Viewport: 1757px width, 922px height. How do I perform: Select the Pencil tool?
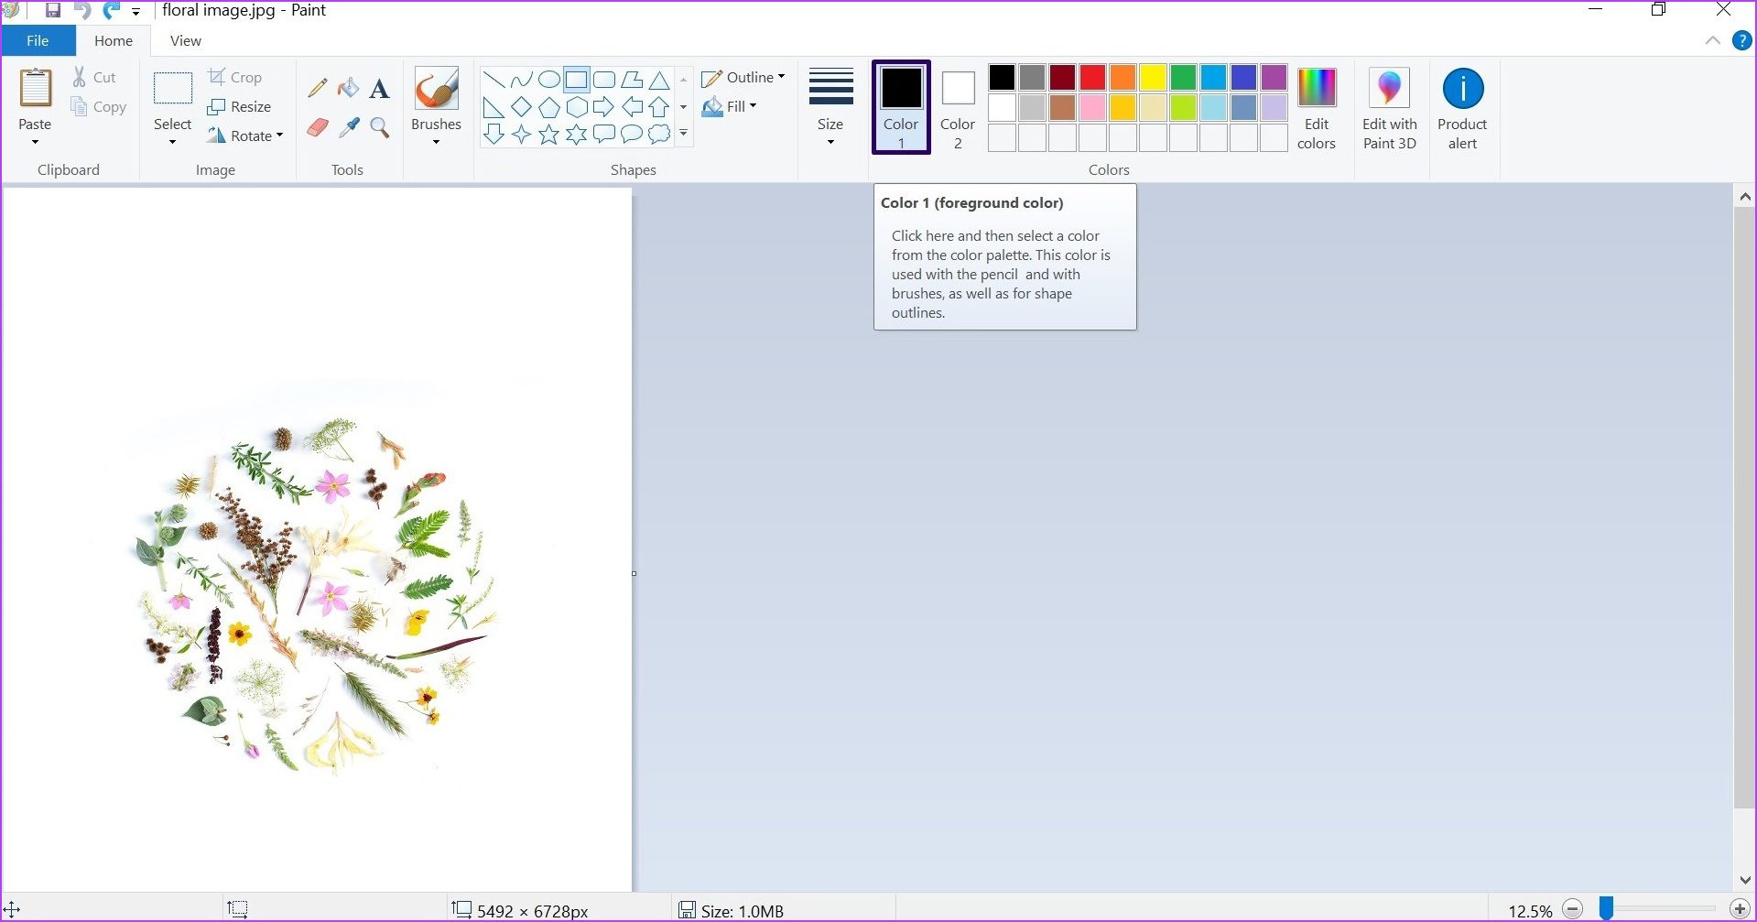pyautogui.click(x=317, y=88)
